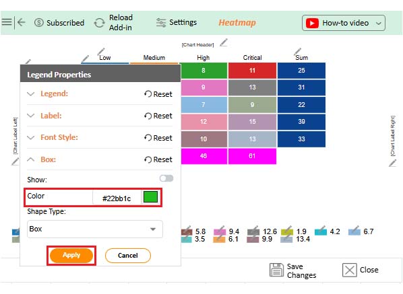Expand the Font Style section
Image resolution: width=403 pixels, height=294 pixels.
(x=30, y=137)
